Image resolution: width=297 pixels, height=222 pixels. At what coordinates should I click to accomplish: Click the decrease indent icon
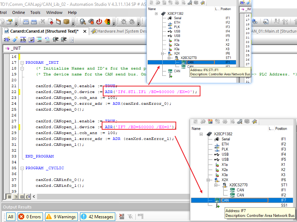[64, 40]
